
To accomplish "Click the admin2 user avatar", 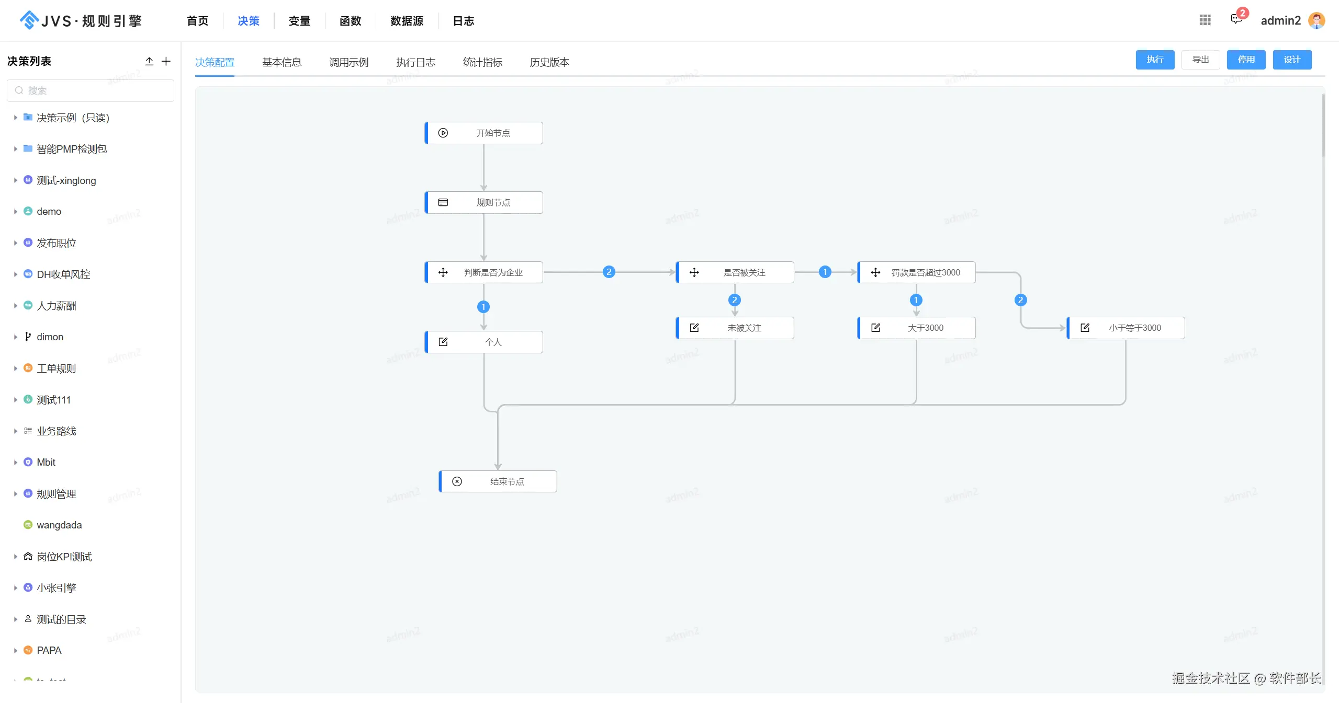I will (1317, 20).
